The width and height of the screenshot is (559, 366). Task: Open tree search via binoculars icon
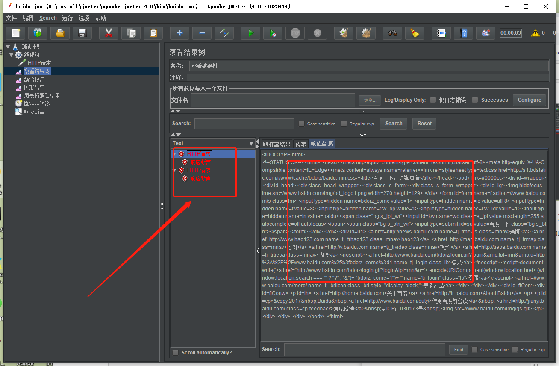click(392, 33)
